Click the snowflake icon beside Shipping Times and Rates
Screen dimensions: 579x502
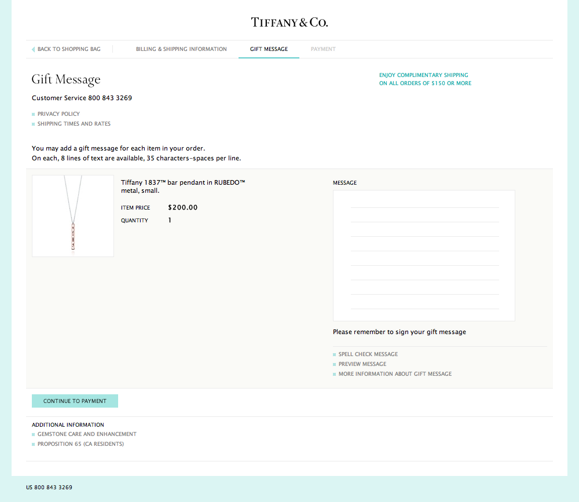[x=33, y=123]
